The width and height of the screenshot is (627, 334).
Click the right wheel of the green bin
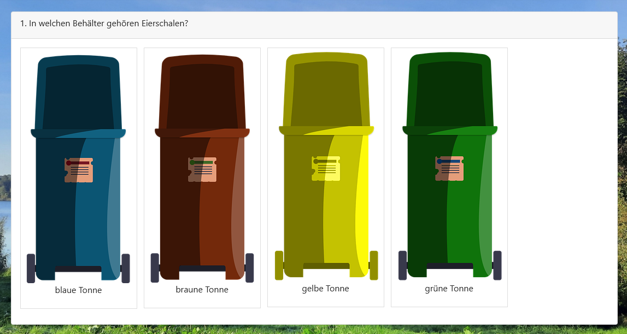click(497, 265)
